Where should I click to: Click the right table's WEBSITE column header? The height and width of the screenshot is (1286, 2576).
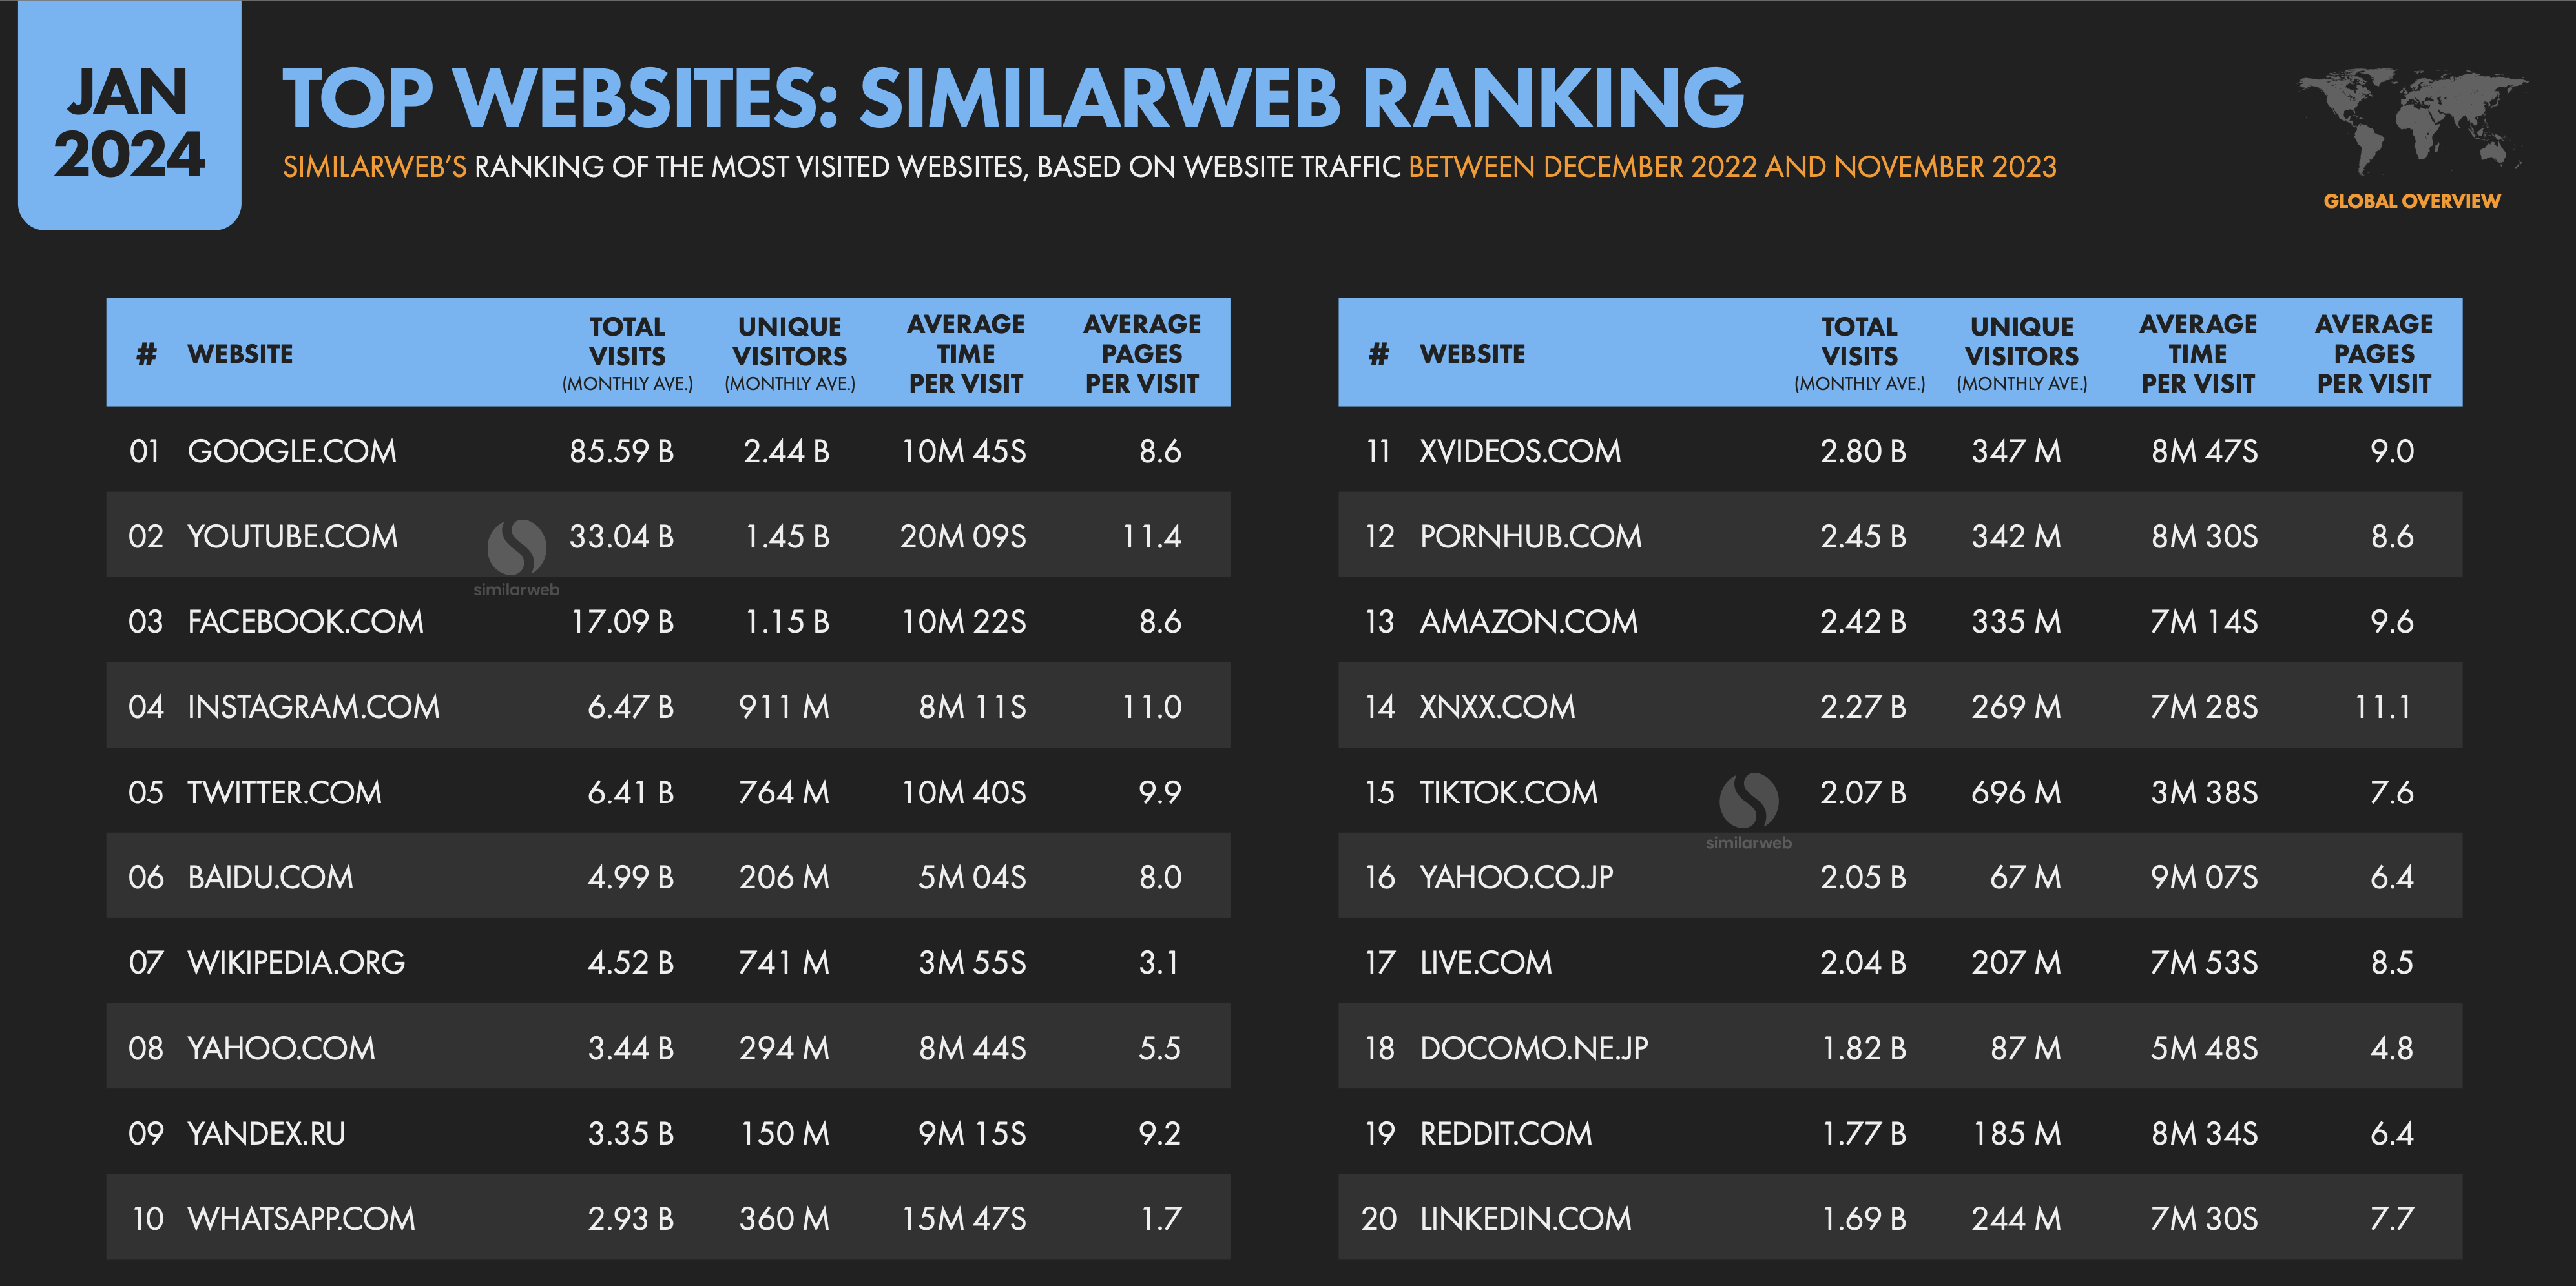click(x=1472, y=354)
